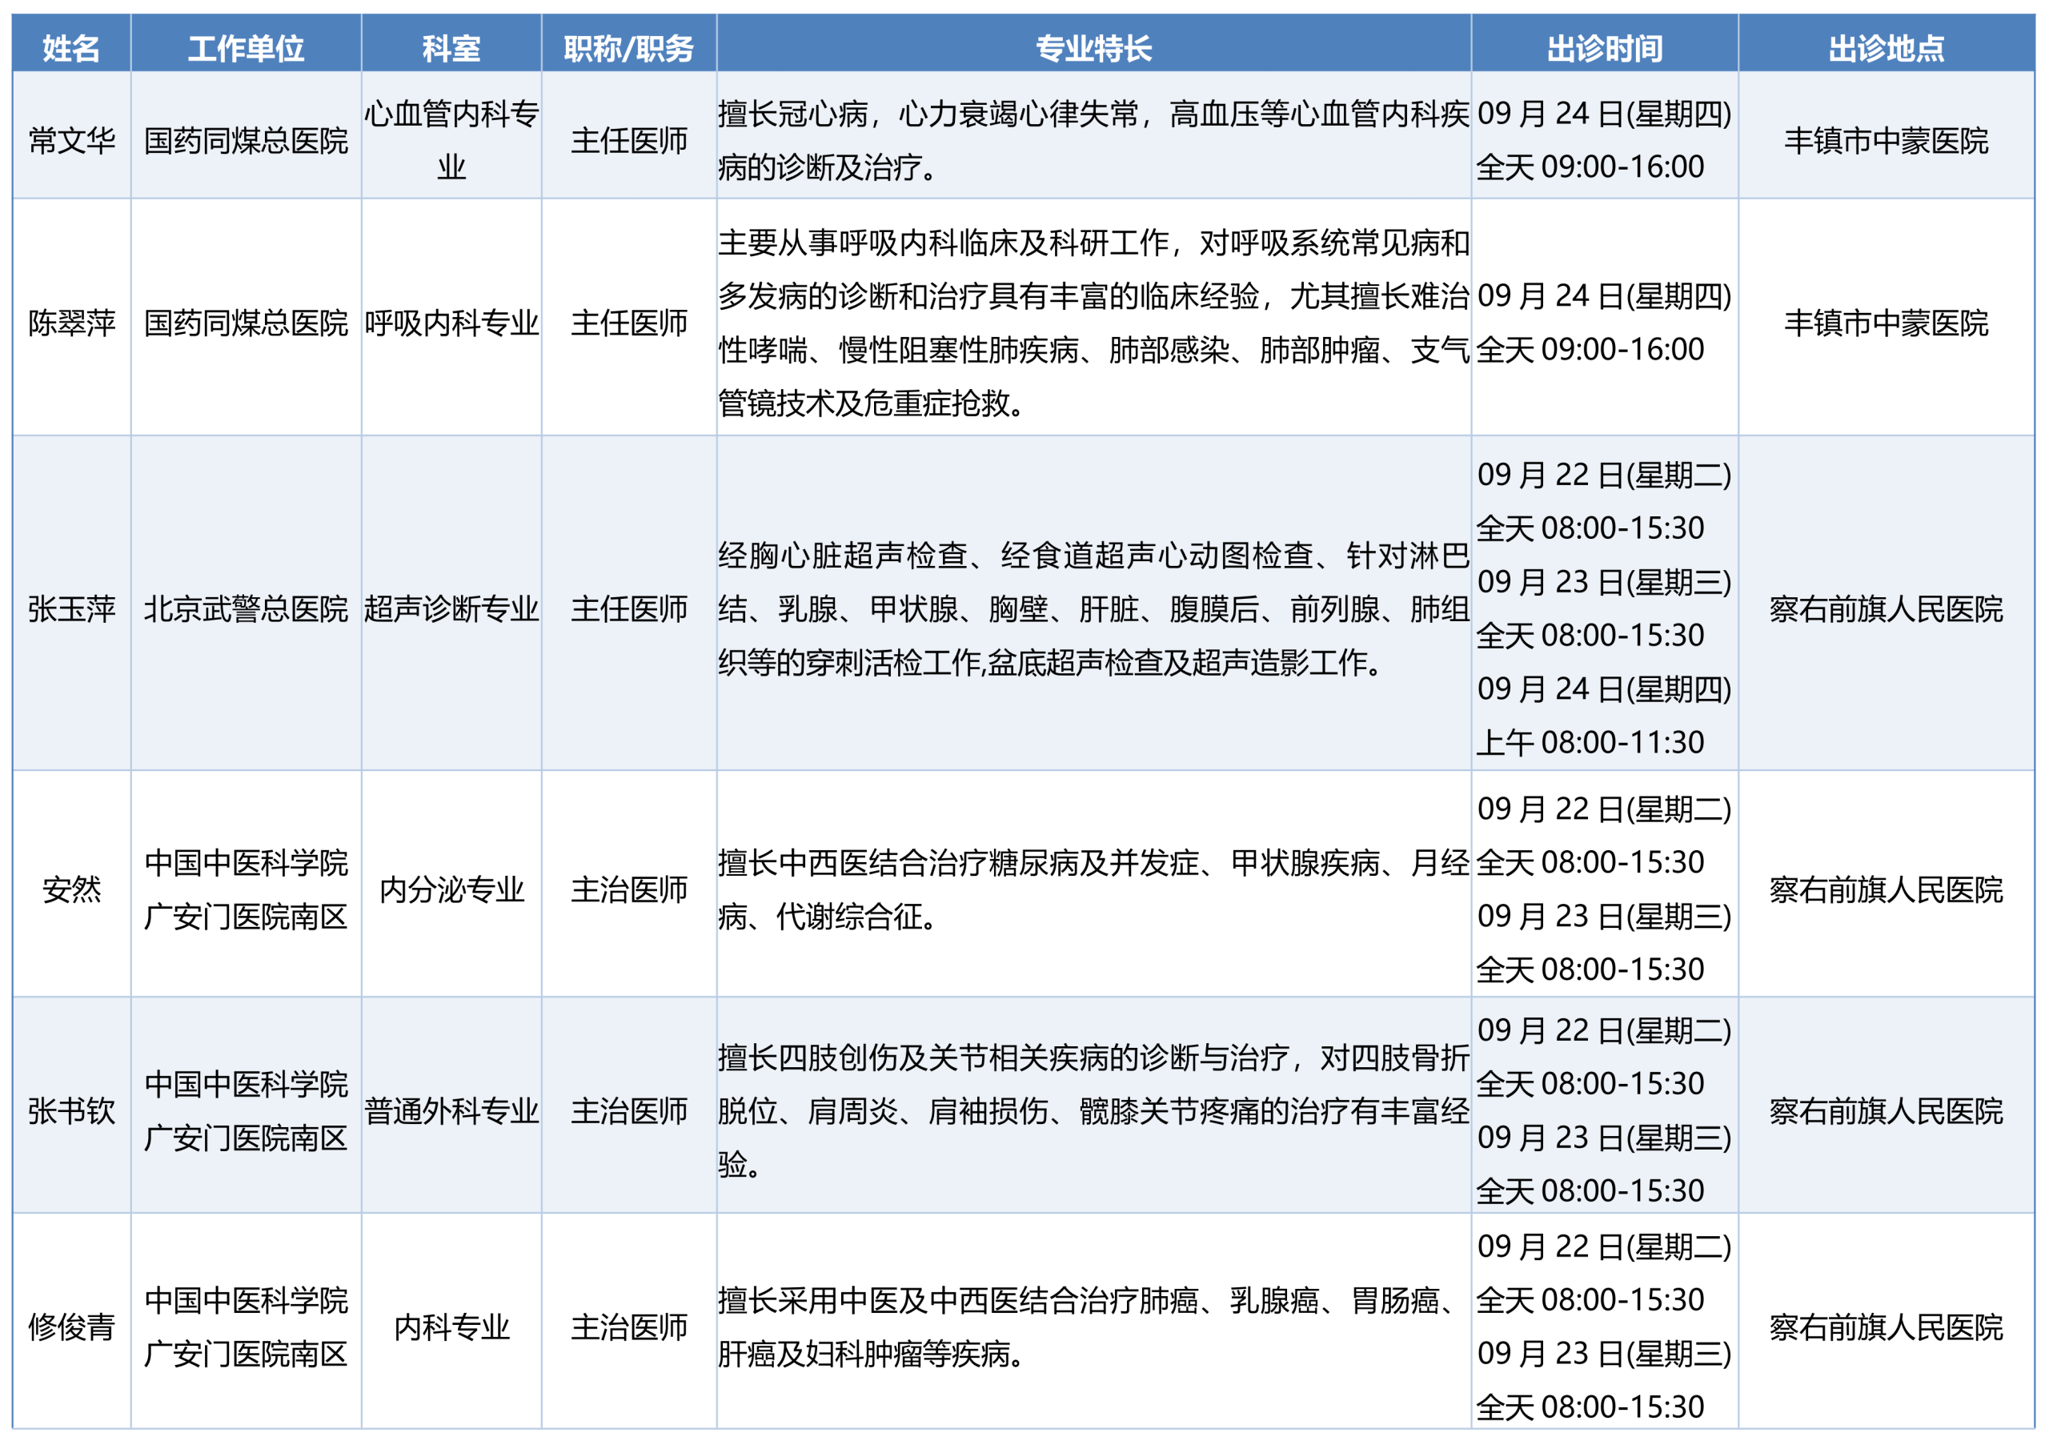Select the name cell 张玉萍

(71, 609)
